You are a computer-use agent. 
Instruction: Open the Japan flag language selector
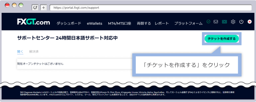coord(250,22)
